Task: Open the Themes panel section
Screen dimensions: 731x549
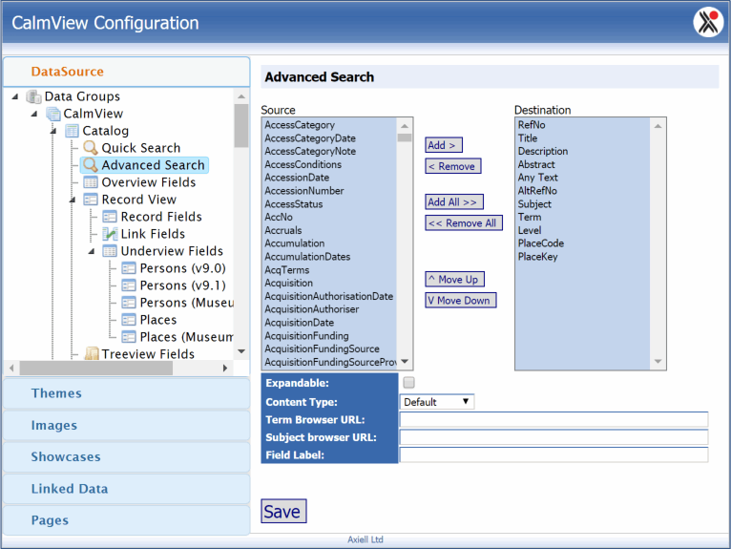Action: tap(126, 393)
